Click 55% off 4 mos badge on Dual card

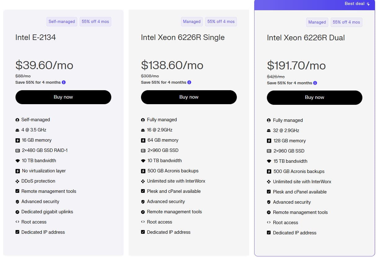pyautogui.click(x=346, y=22)
